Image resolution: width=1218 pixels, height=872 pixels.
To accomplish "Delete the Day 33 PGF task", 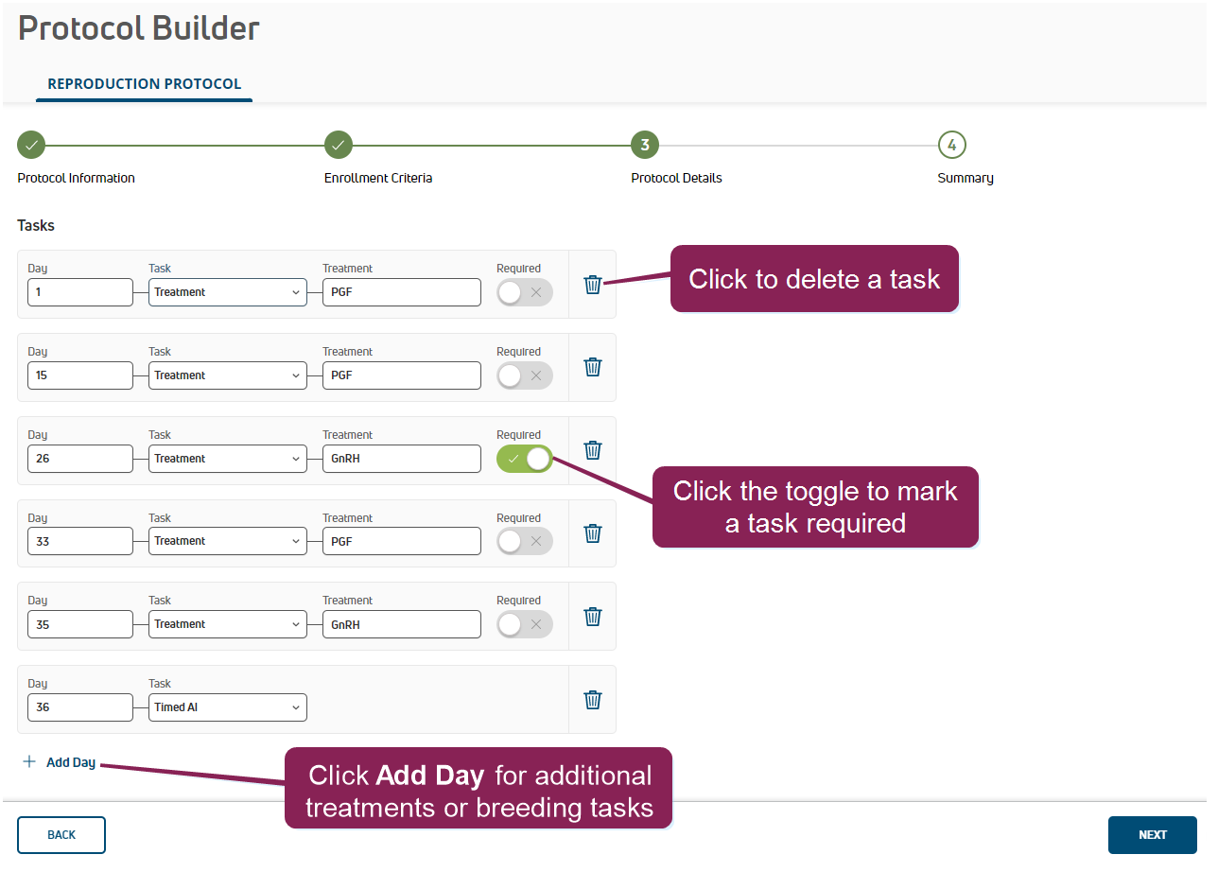I will tap(593, 533).
